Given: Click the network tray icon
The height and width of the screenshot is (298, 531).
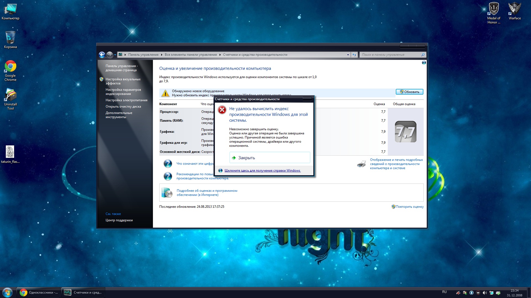Looking at the screenshot, I should point(491,293).
